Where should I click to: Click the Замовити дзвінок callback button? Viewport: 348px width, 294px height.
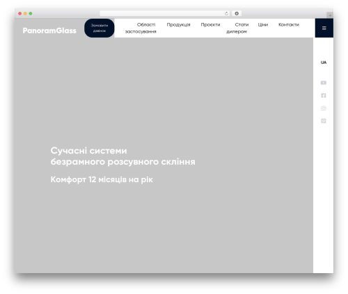coord(100,28)
